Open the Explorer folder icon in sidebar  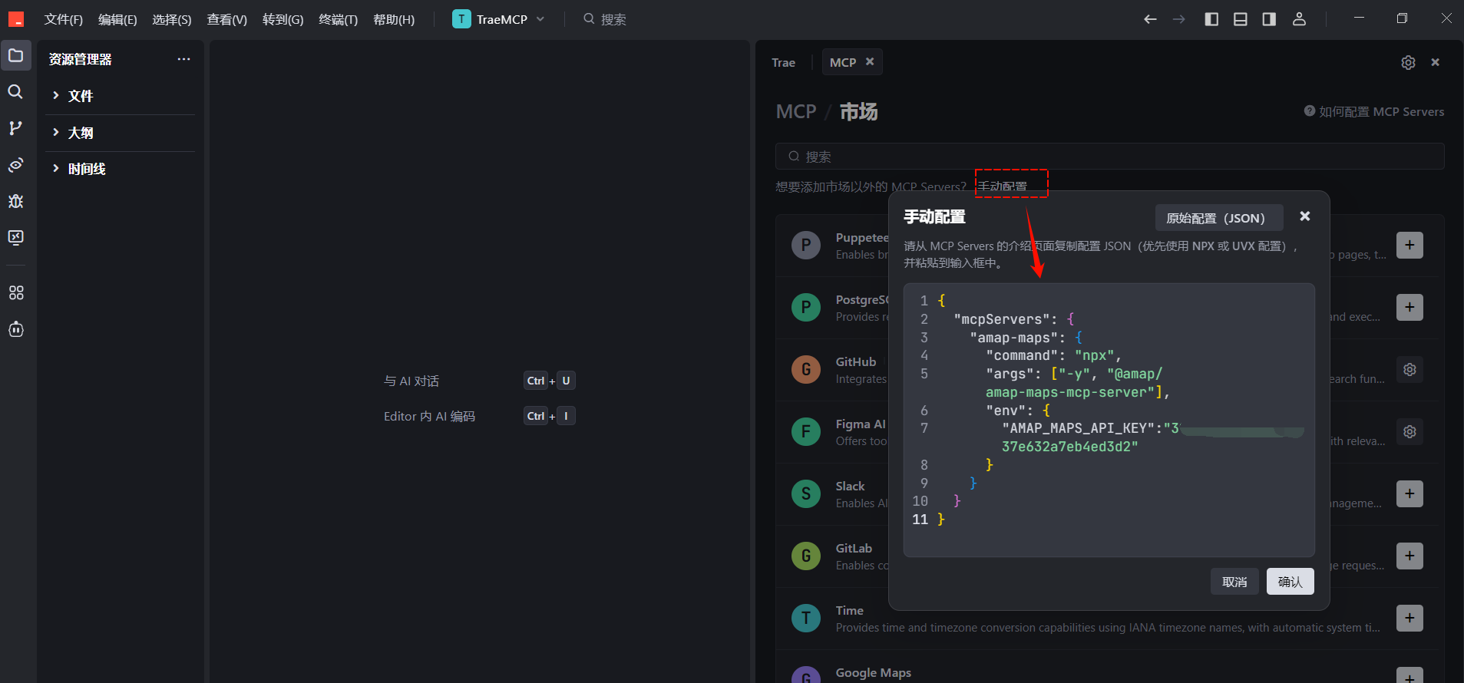click(15, 55)
